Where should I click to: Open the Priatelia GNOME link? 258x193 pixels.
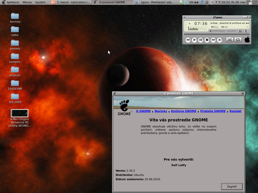pos(213,111)
